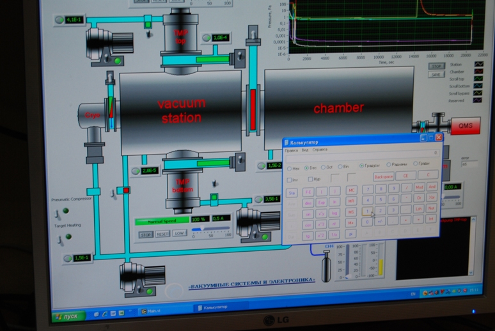The image size is (495, 331).
Task: Click the vacuum station vessel
Action: click(x=180, y=112)
